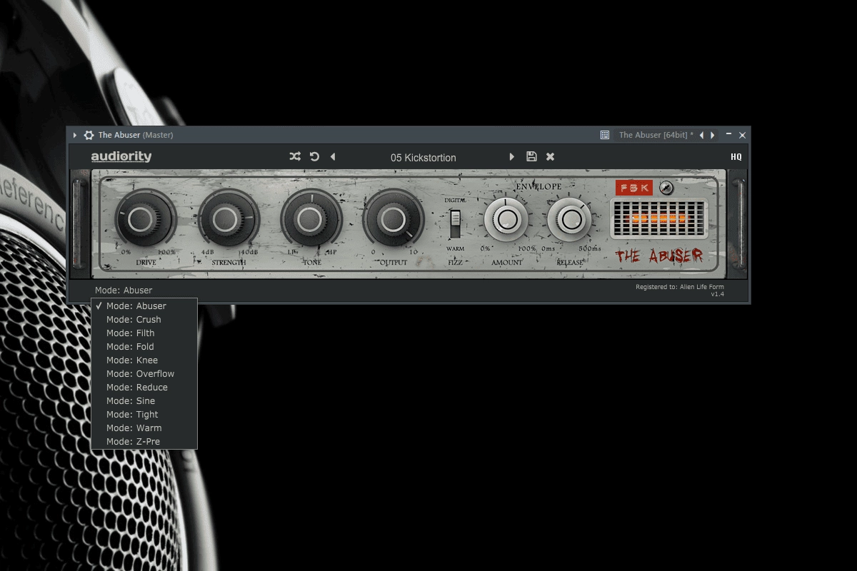The image size is (857, 571).
Task: Open the Mode: Abuser dropdown label
Action: point(124,290)
